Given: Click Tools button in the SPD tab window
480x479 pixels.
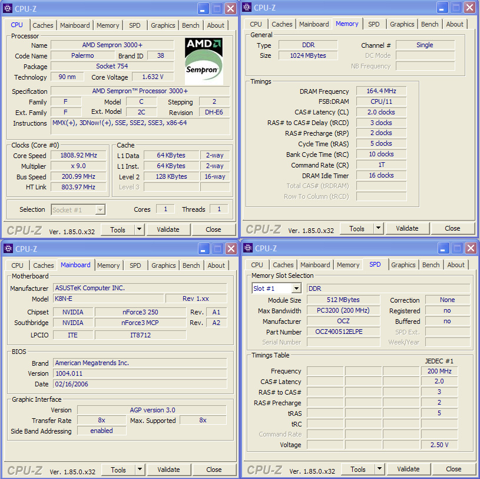Looking at the screenshot, I should [x=358, y=469].
